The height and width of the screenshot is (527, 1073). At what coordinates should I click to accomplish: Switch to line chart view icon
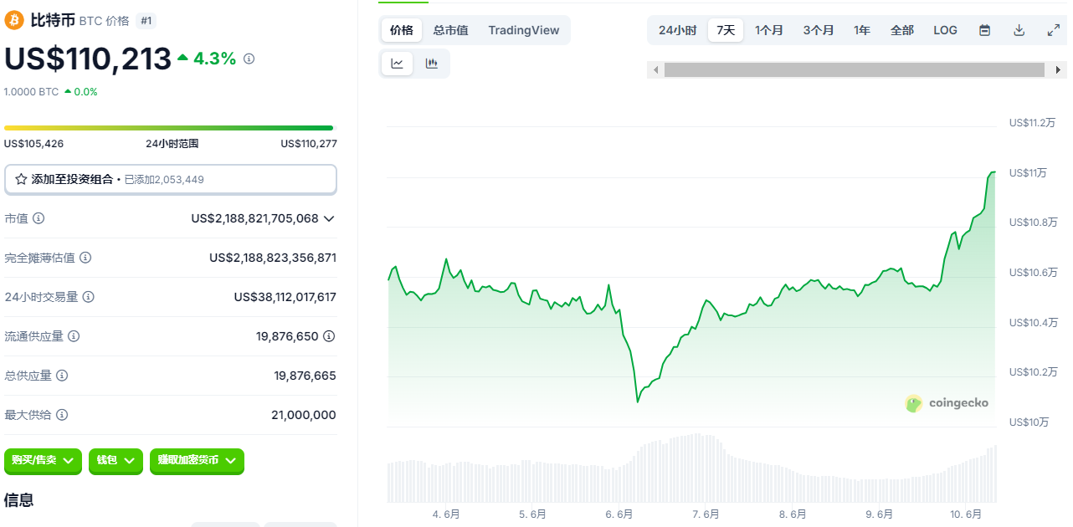point(397,64)
